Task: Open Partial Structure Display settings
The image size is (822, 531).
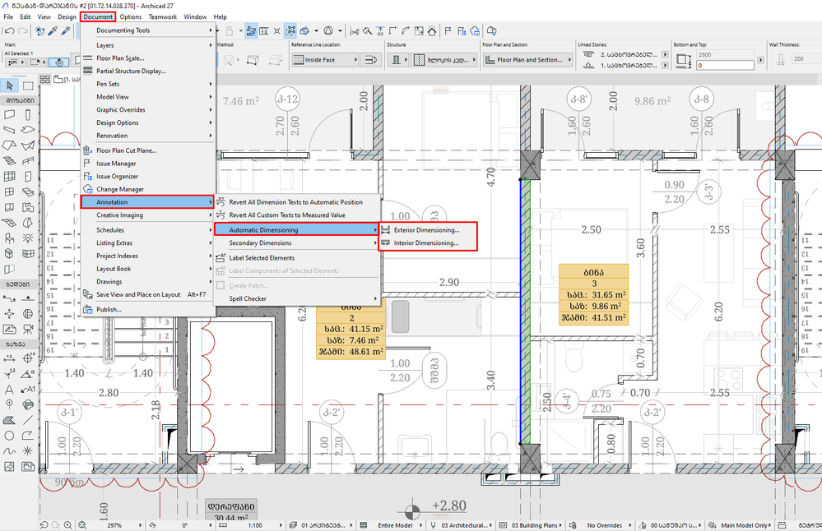Action: coord(130,71)
